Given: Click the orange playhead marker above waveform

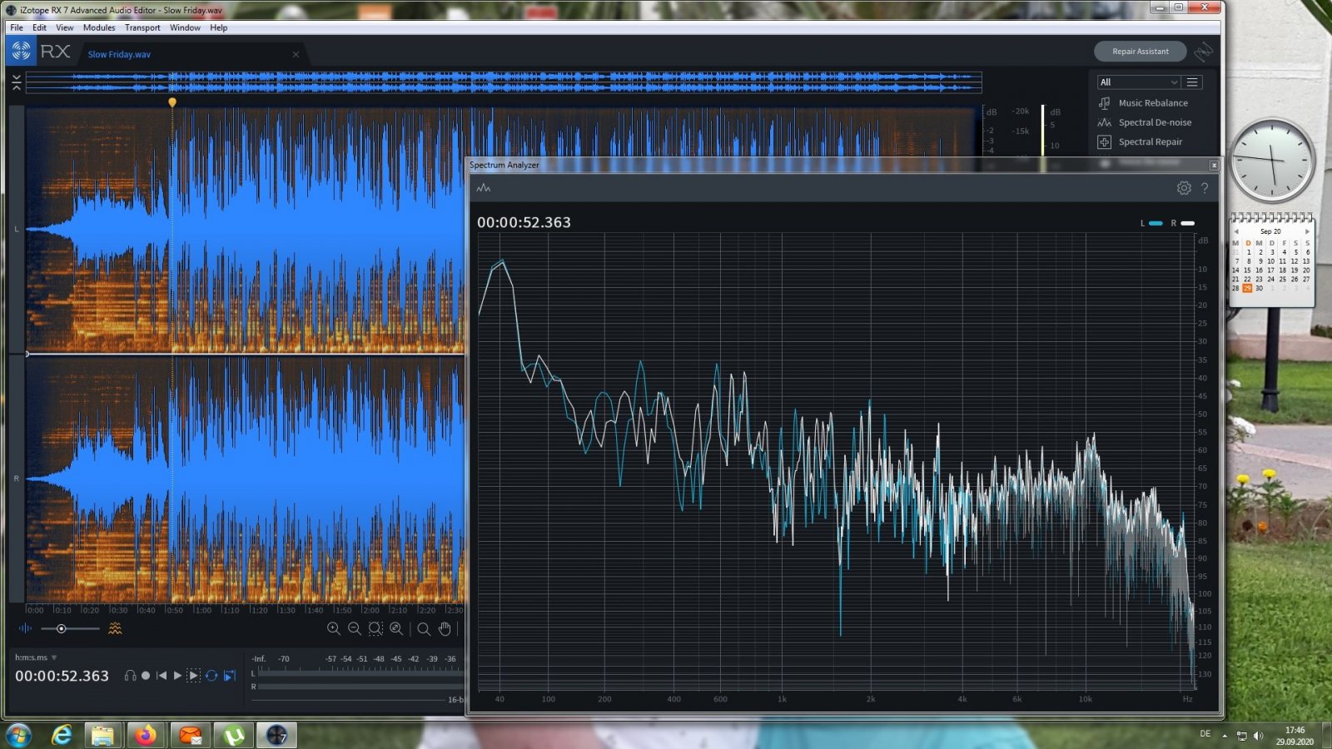Looking at the screenshot, I should [x=172, y=102].
